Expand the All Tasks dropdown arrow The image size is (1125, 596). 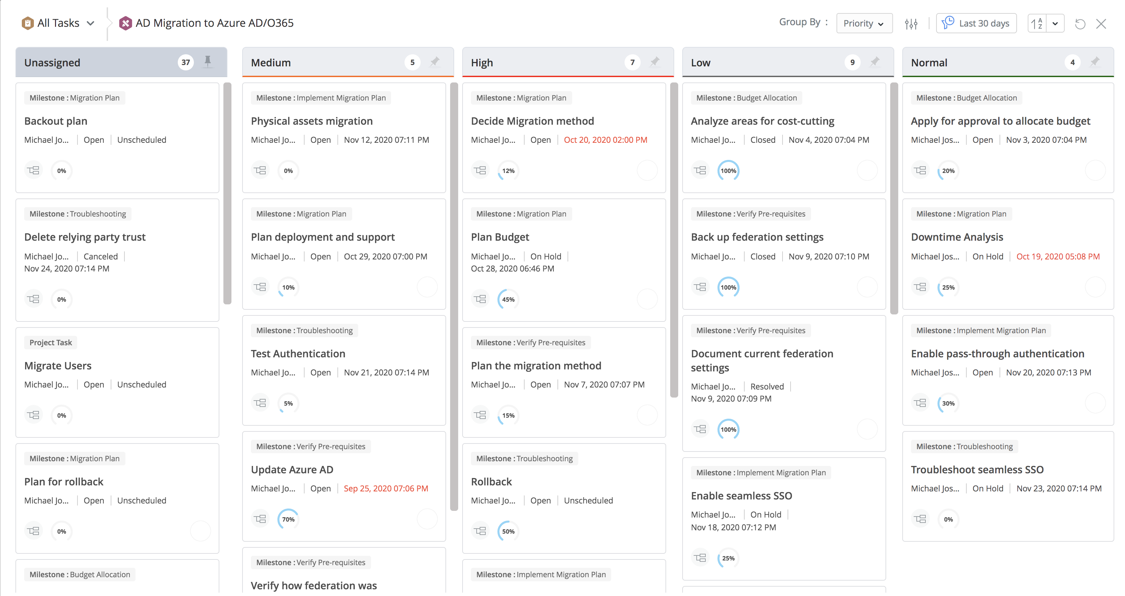[91, 23]
